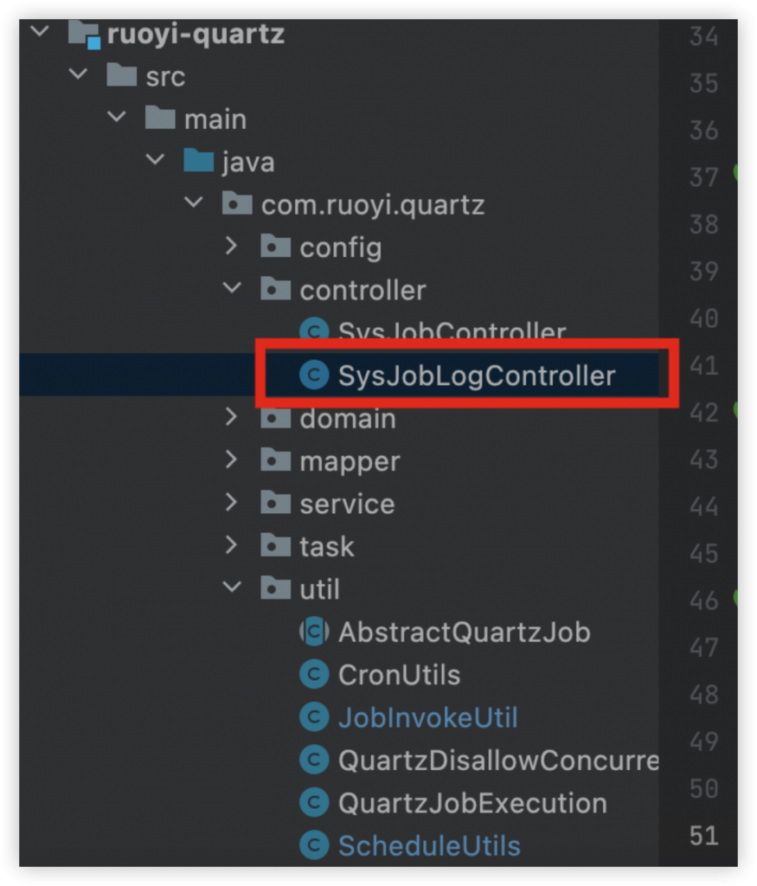Click the class icon beside SysJobLogController
The width and height of the screenshot is (757, 886).
(x=313, y=376)
